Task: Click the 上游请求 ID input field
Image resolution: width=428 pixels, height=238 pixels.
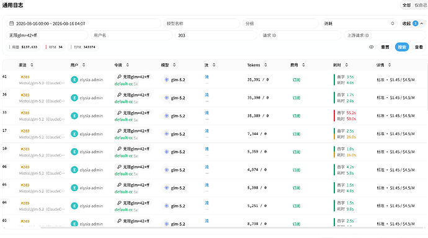Action: (x=385, y=35)
